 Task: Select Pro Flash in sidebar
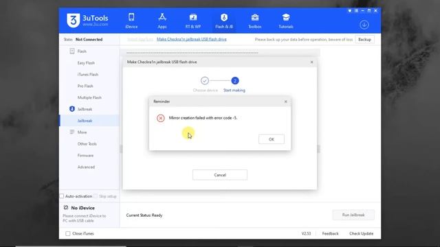[x=85, y=86]
